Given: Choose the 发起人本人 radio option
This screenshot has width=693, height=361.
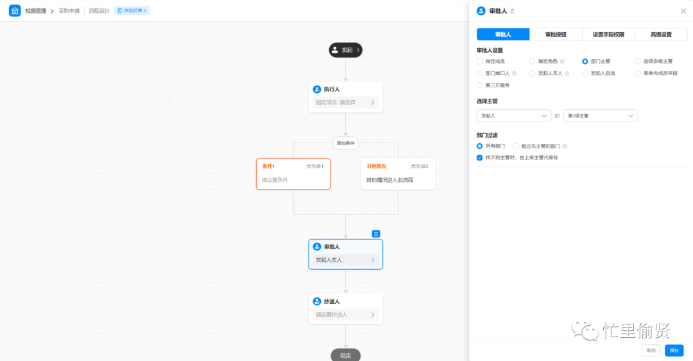Looking at the screenshot, I should [x=532, y=73].
